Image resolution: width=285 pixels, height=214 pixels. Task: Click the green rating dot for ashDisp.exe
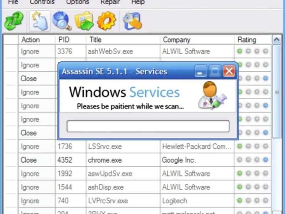[x=240, y=187]
